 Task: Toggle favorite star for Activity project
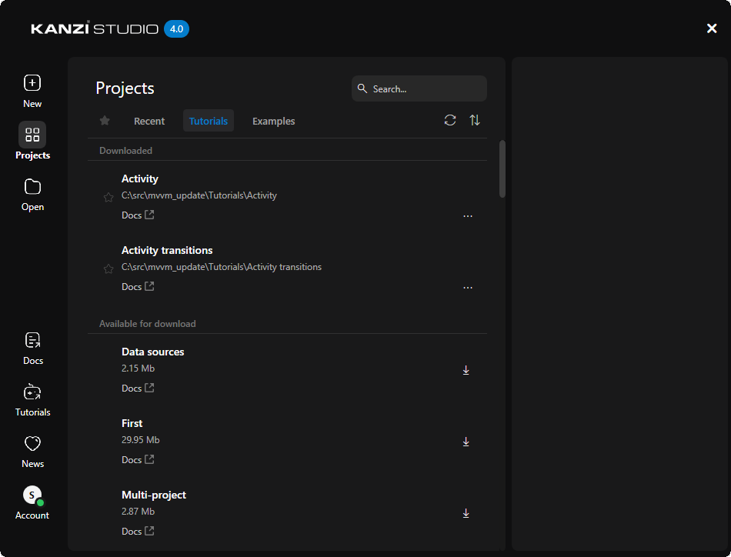pyautogui.click(x=108, y=198)
